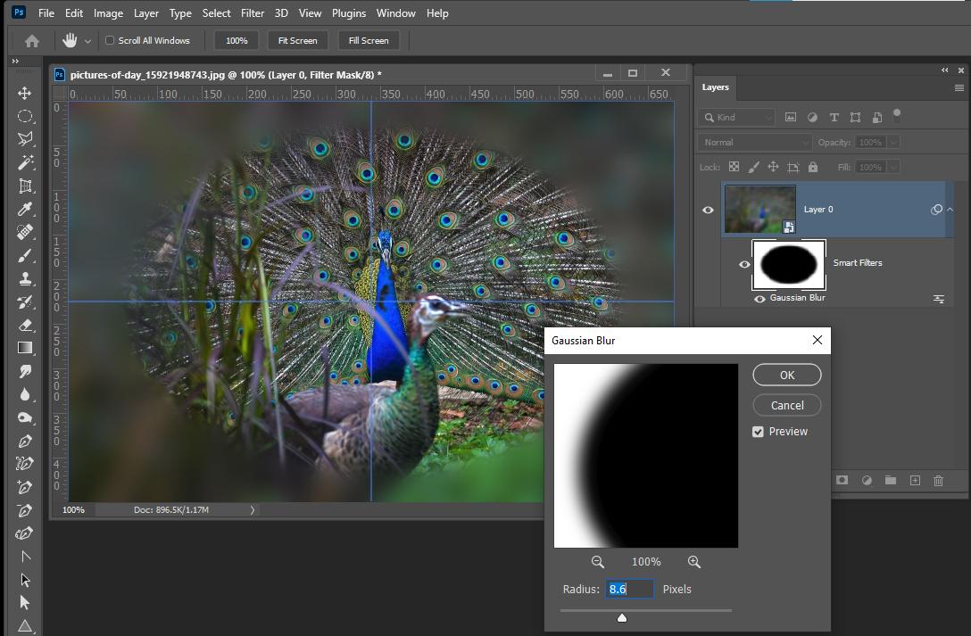This screenshot has width=971, height=636.
Task: Toggle the Preview checkbox
Action: (x=758, y=431)
